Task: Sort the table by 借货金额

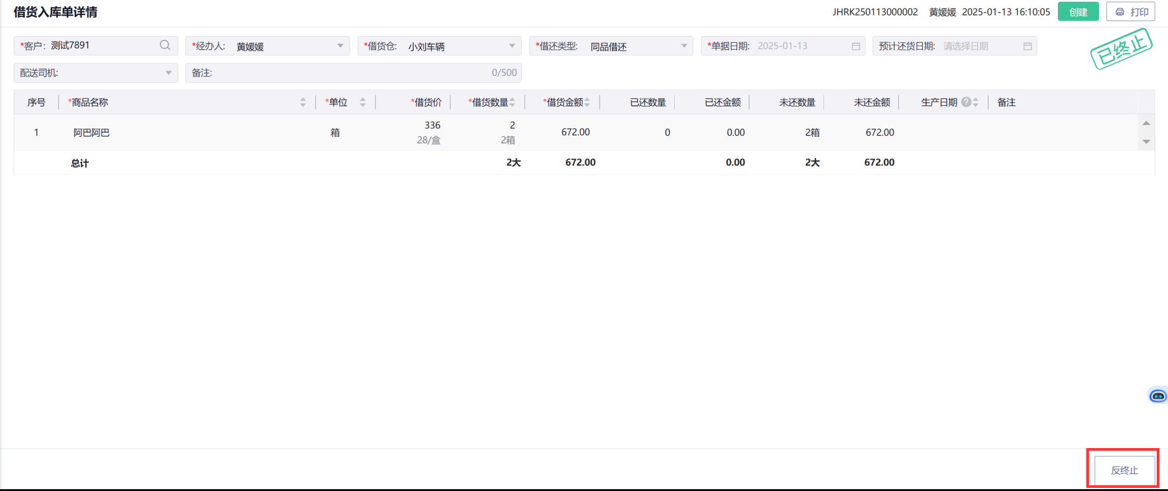Action: coord(587,102)
